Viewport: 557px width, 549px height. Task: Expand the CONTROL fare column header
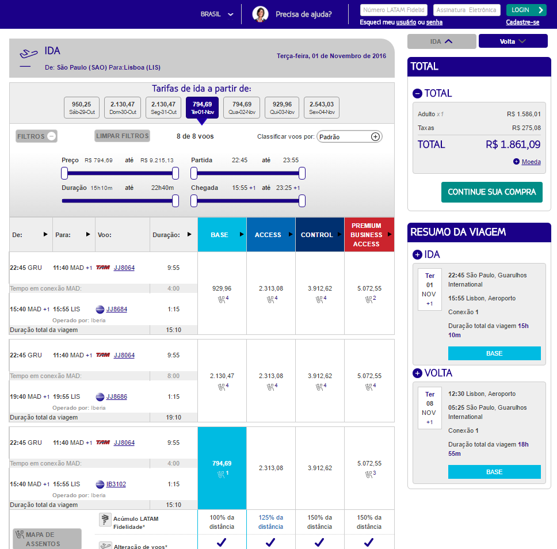click(320, 235)
